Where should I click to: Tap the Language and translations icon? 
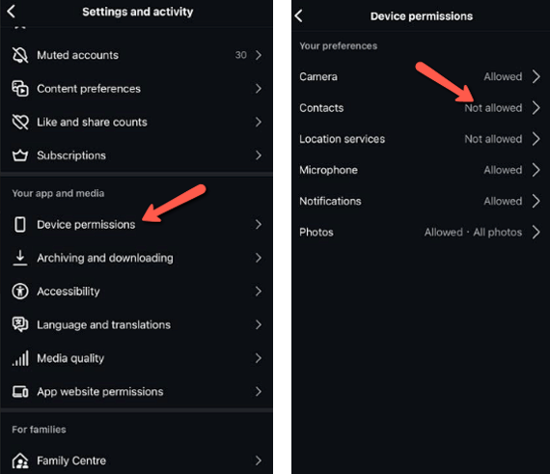click(x=20, y=324)
